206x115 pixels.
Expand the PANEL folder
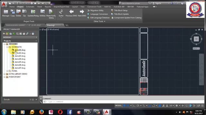tap(7, 71)
